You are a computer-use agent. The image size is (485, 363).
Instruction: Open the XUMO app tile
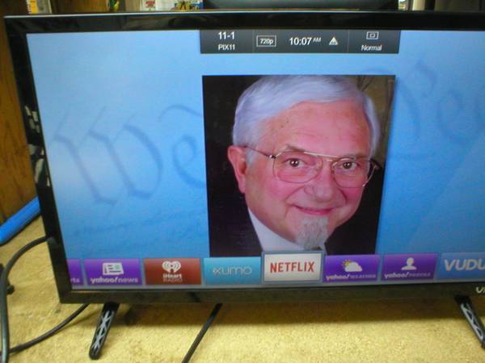[232, 271]
